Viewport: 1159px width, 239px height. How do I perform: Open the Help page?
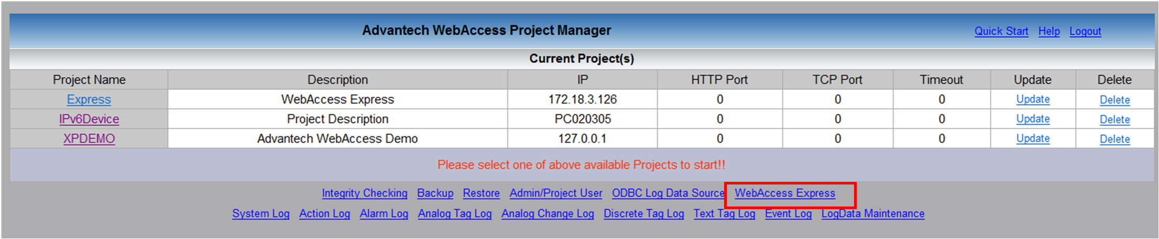pos(1048,31)
